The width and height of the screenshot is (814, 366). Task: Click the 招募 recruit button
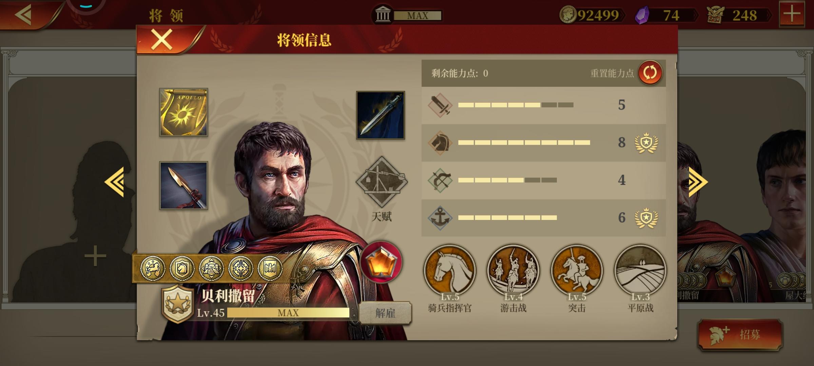(740, 334)
